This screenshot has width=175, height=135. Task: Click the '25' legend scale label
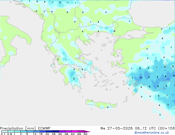click(x=54, y=134)
